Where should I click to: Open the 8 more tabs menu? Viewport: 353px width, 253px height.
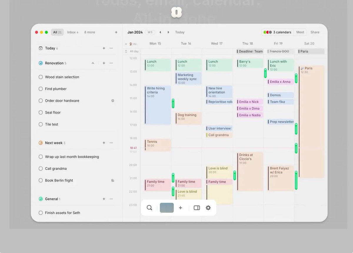[x=90, y=32]
